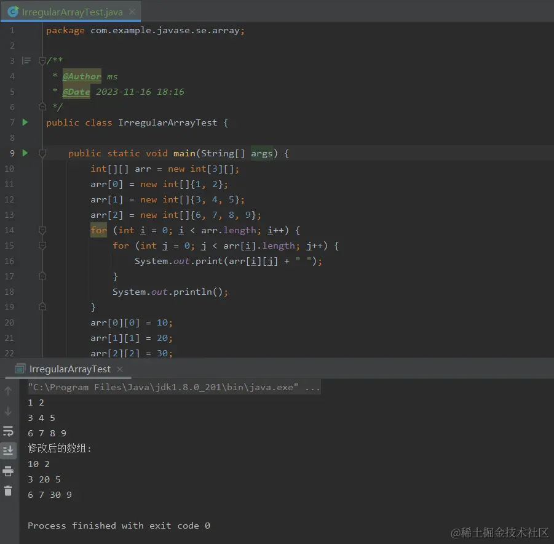Toggle scroll to end of console output
Viewport: 554px width, 544px height.
point(8,450)
